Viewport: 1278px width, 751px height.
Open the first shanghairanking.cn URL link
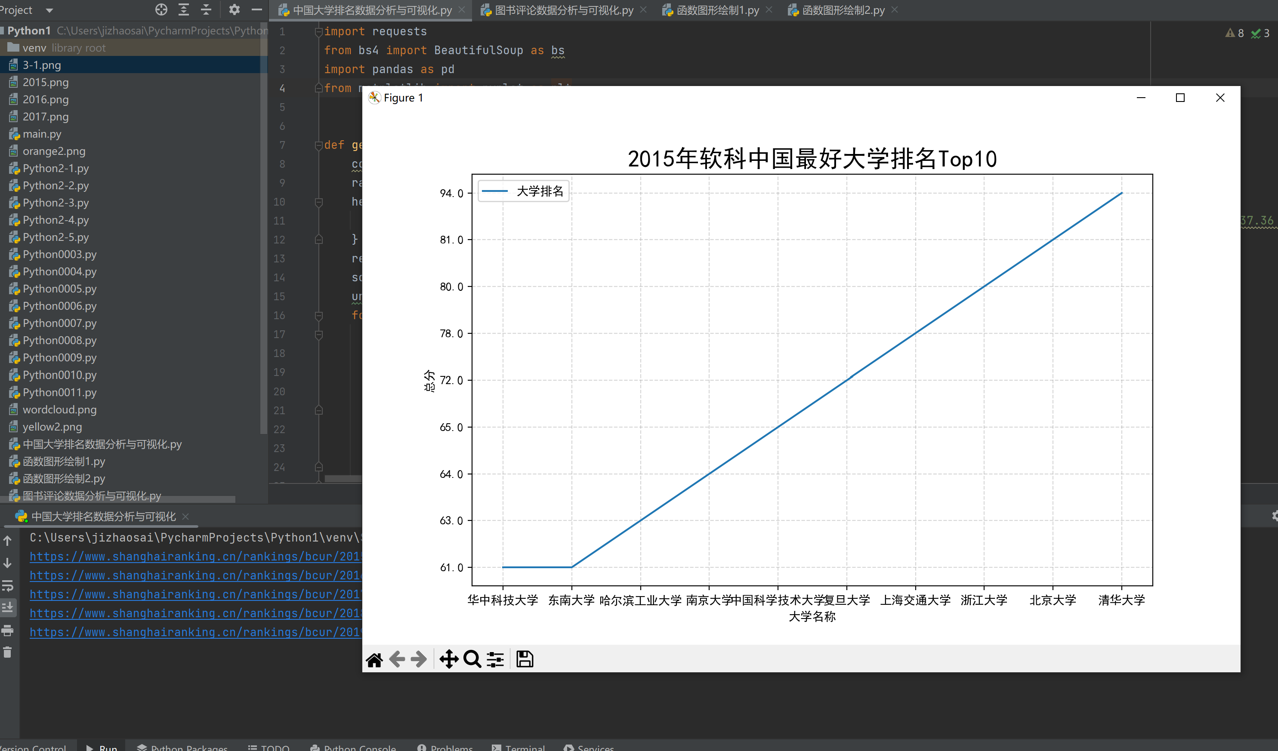point(195,557)
